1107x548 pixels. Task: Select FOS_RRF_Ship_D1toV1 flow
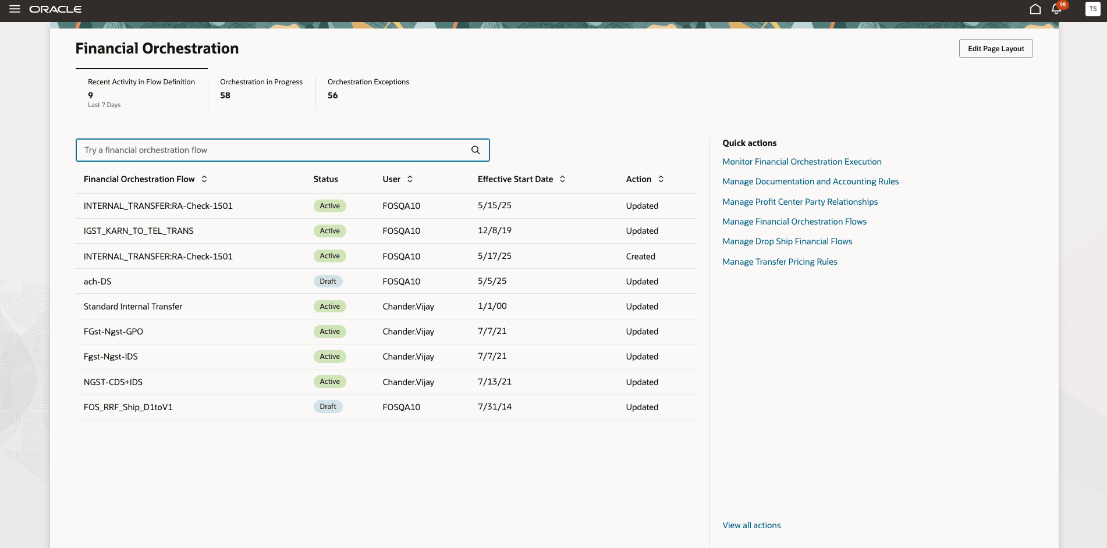pos(128,407)
